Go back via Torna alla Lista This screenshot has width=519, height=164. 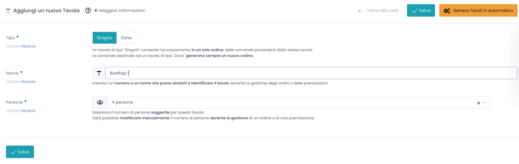point(382,11)
